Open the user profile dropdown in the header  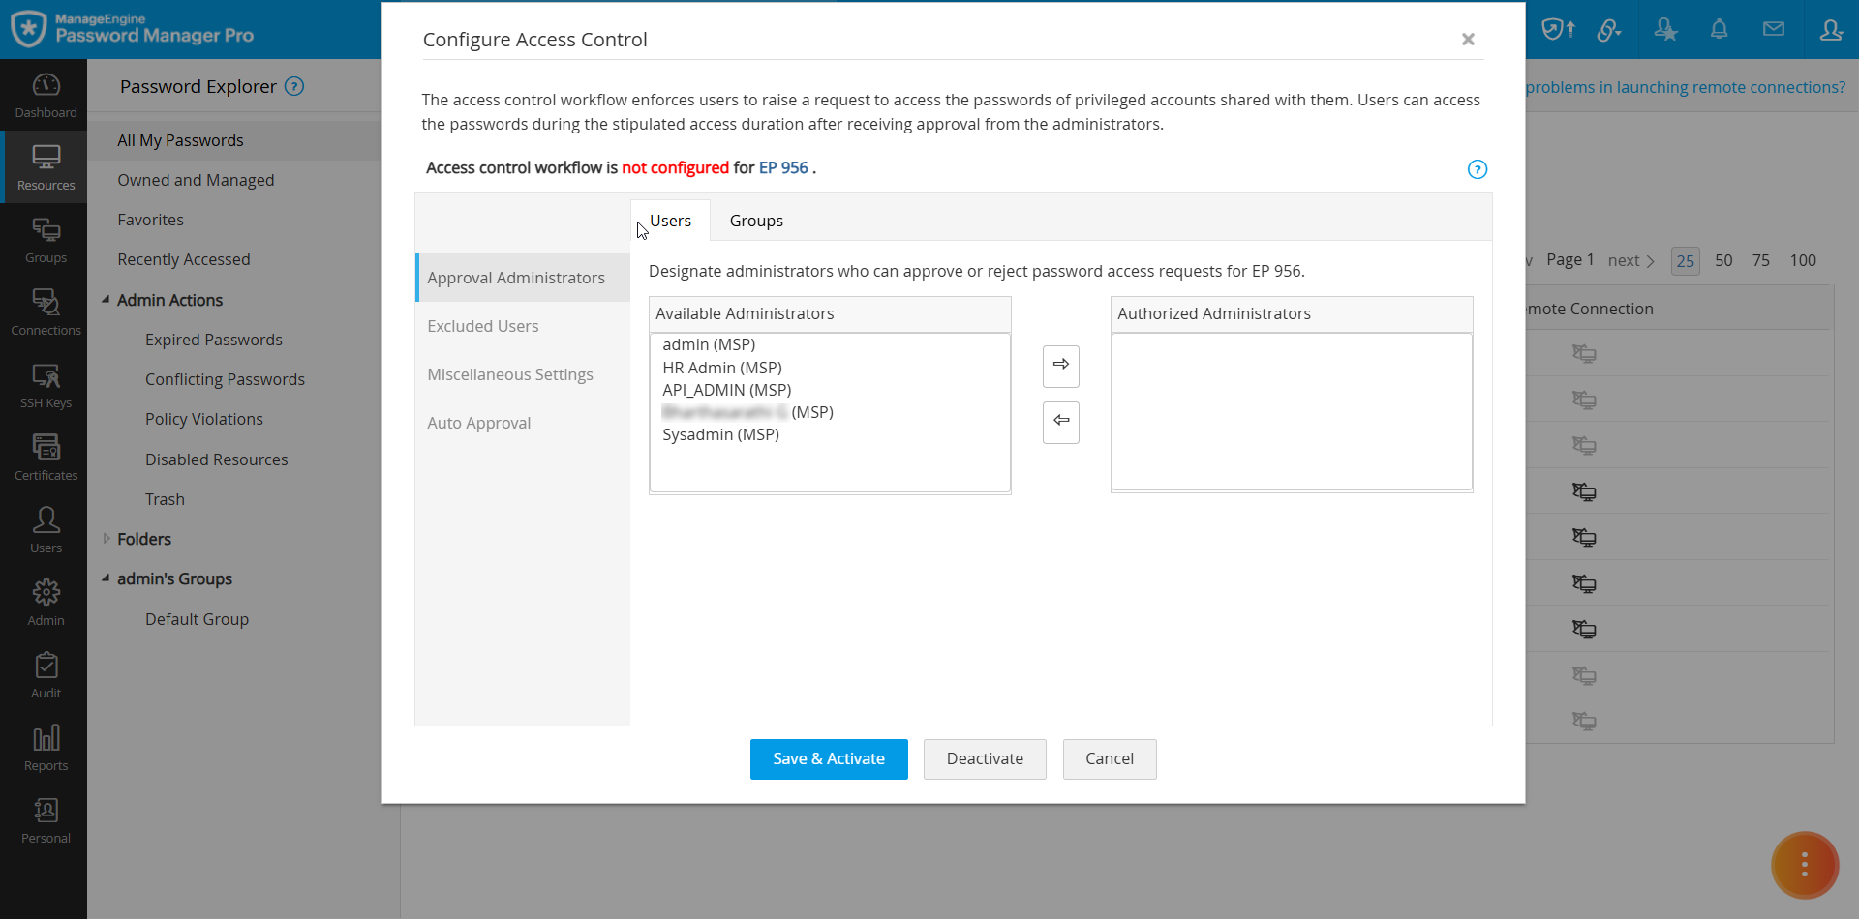(1832, 29)
